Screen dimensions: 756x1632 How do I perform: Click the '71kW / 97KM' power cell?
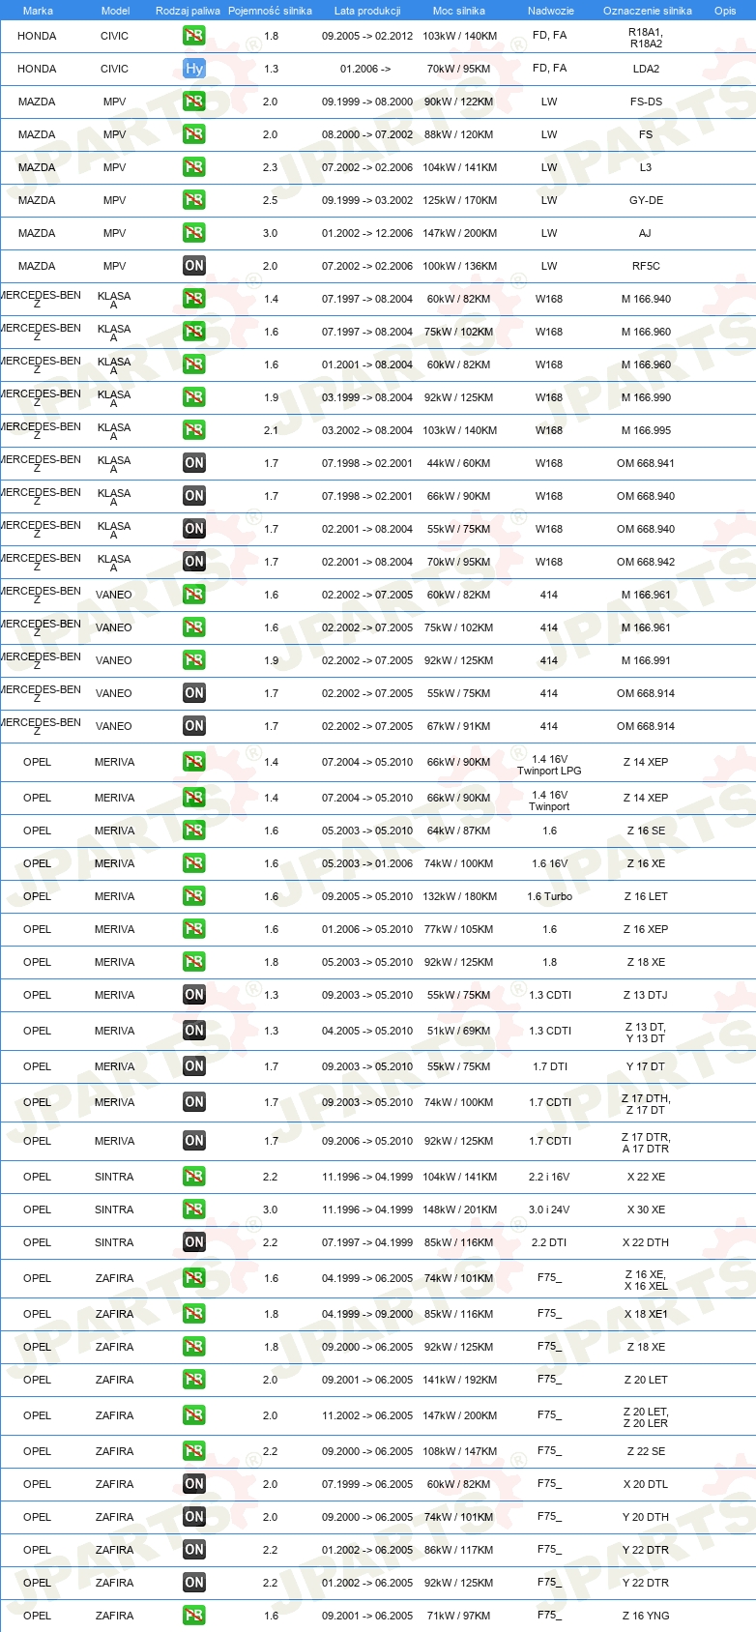point(459,1616)
